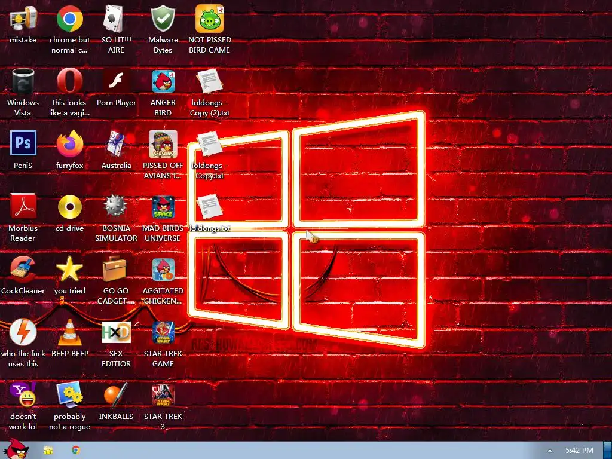This screenshot has width=612, height=459.
Task: Launch the 'MAD BIRDS UNIVERSE' Space icon
Action: [163, 207]
